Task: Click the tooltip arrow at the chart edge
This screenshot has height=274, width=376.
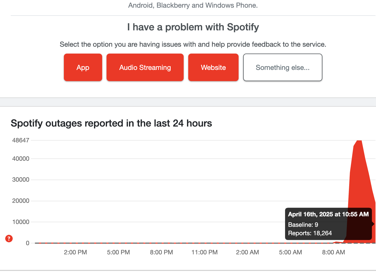Action: 373,224
